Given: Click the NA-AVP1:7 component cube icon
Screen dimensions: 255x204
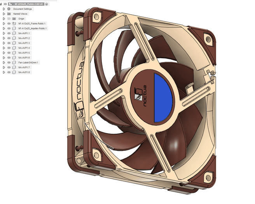Looking at the screenshot, I should point(14,67).
